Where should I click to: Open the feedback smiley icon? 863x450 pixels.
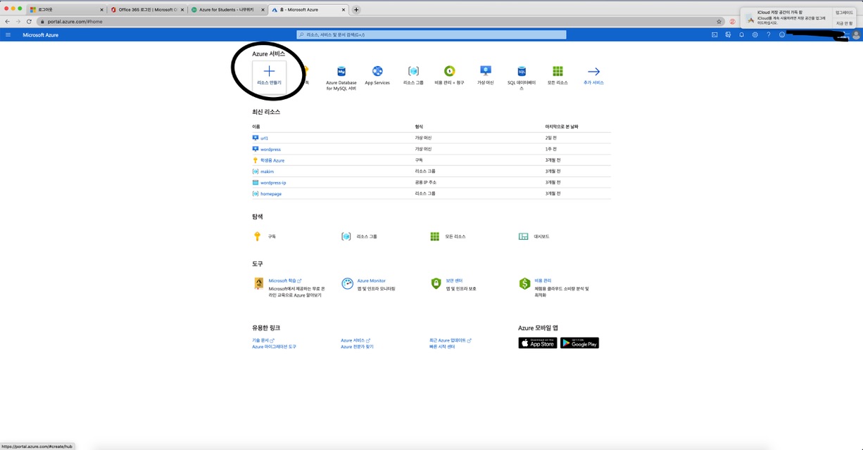point(782,34)
